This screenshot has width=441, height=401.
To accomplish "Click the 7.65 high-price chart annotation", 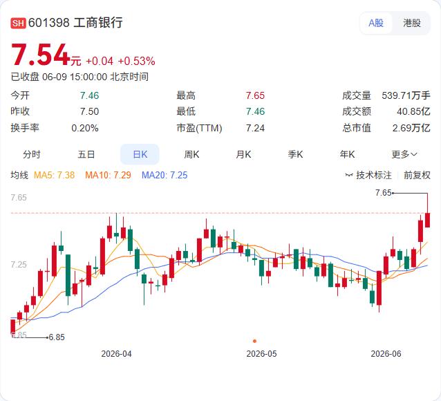I will click(x=384, y=193).
